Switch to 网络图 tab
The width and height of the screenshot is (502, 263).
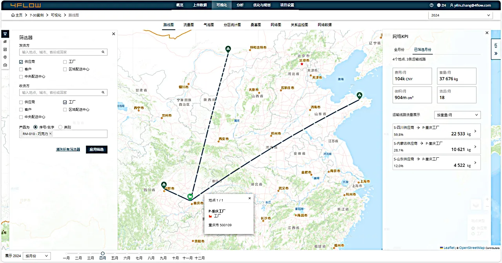click(x=276, y=25)
